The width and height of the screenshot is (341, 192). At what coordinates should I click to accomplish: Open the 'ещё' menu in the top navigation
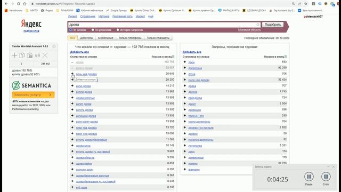click(x=151, y=17)
